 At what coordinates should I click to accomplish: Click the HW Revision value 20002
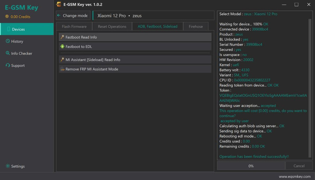248,60
